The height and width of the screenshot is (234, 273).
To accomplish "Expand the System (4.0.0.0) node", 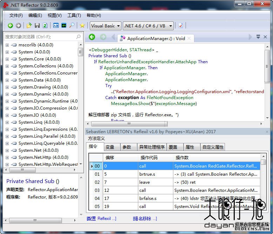I will point(7,52).
